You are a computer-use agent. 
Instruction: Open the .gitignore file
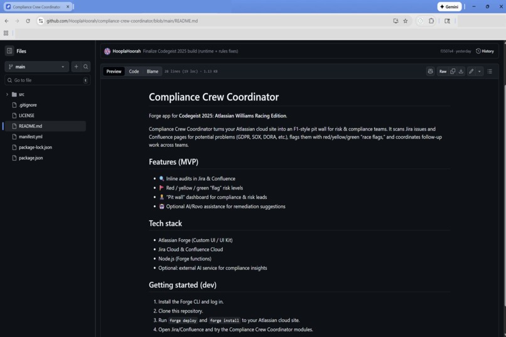(x=28, y=105)
